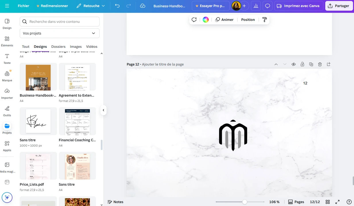Add a new page after page 12
Viewport: 354px width, 206px height.
[x=329, y=64]
